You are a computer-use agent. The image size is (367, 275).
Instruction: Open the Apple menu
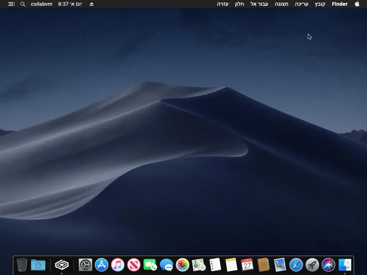coord(357,4)
